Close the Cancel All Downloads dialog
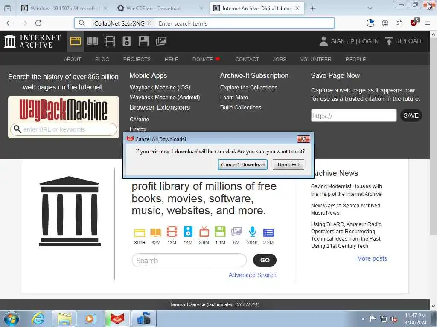The image size is (437, 327). pos(303,139)
